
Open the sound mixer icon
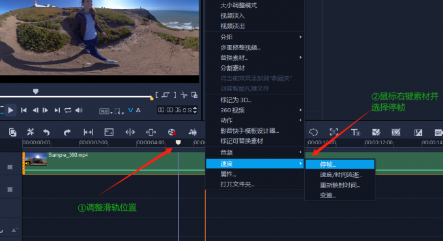(193, 132)
